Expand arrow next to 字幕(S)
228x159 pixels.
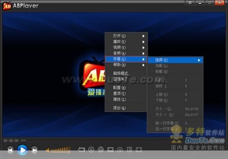pyautogui.click(x=143, y=59)
